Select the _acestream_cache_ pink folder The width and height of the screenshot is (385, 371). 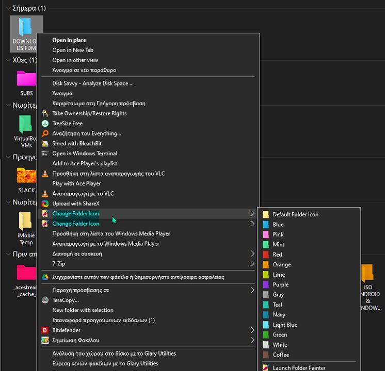[26, 281]
